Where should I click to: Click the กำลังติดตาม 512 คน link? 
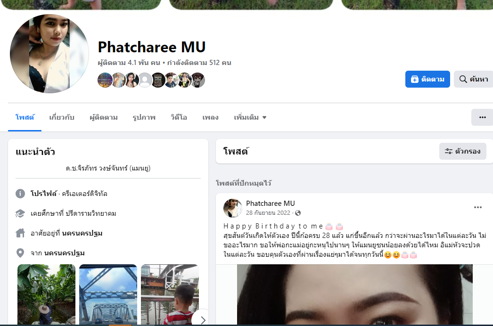coord(199,63)
